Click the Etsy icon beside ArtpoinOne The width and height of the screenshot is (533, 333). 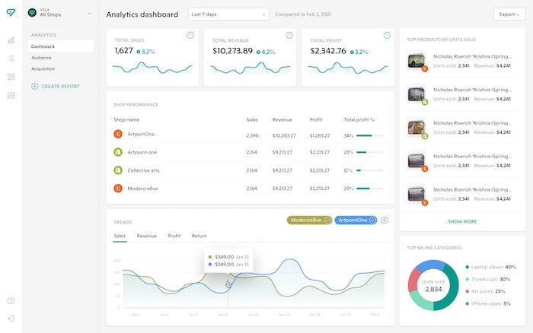(118, 134)
